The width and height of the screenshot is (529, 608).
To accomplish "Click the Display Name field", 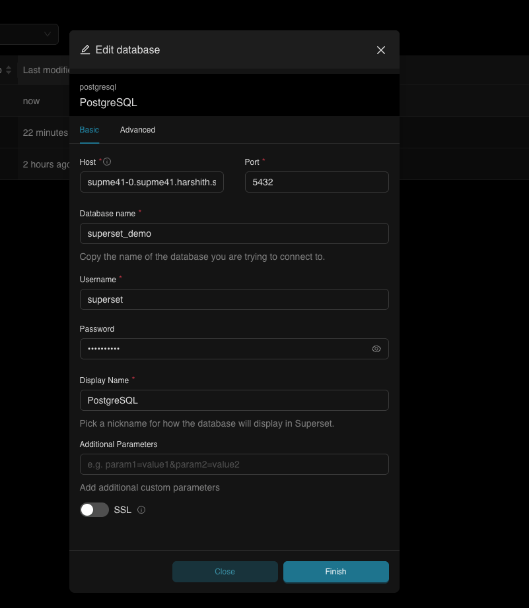I will pyautogui.click(x=234, y=400).
